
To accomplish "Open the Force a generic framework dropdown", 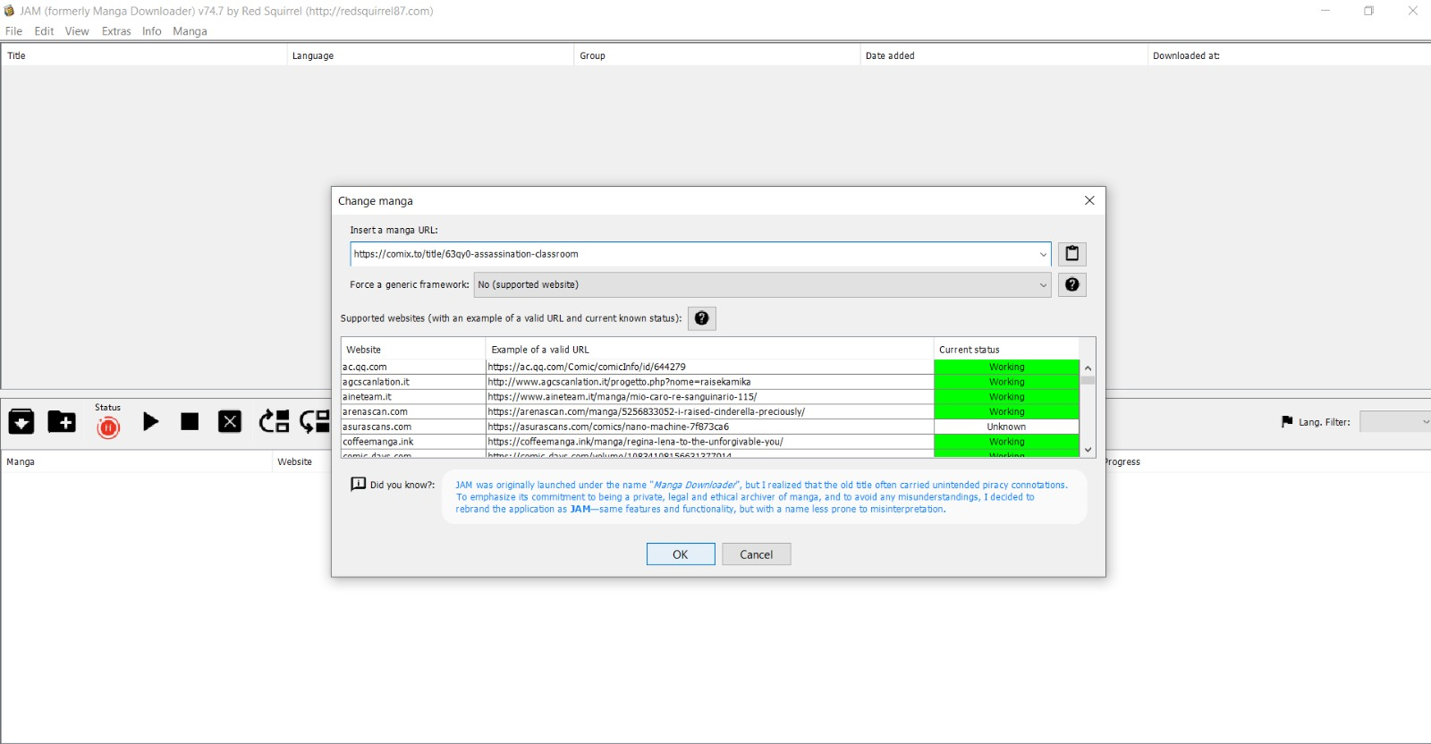I will click(x=763, y=284).
